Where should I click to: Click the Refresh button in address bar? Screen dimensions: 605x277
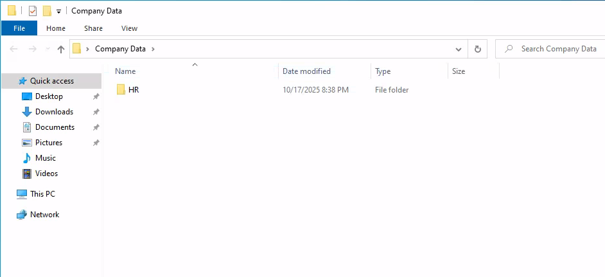tap(477, 49)
